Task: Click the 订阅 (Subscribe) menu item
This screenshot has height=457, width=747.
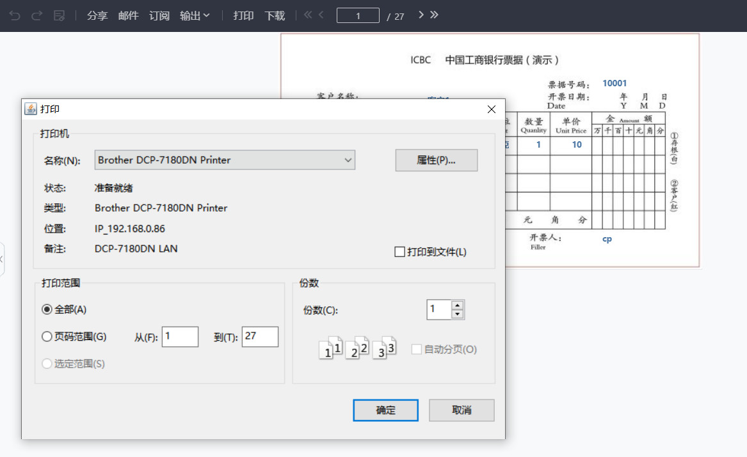Action: (x=159, y=15)
